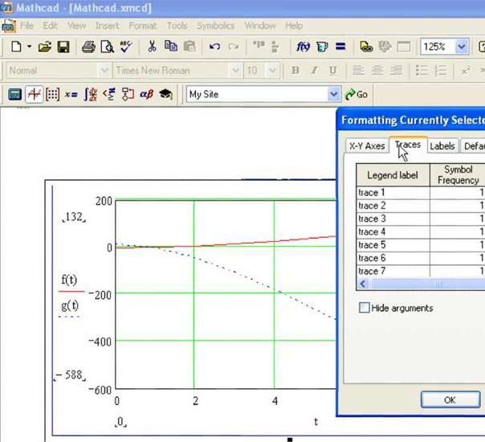Click the Print icon
The image size is (485, 442).
tap(88, 47)
